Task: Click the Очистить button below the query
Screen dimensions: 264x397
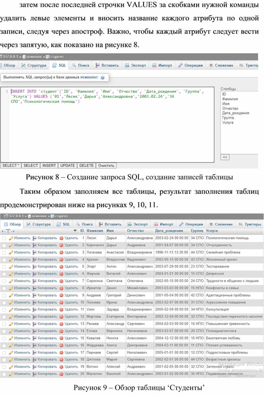Action: click(x=106, y=166)
